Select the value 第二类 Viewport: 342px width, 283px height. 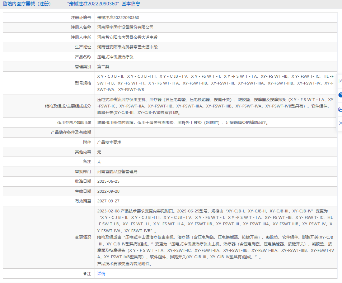pyautogui.click(x=103, y=67)
